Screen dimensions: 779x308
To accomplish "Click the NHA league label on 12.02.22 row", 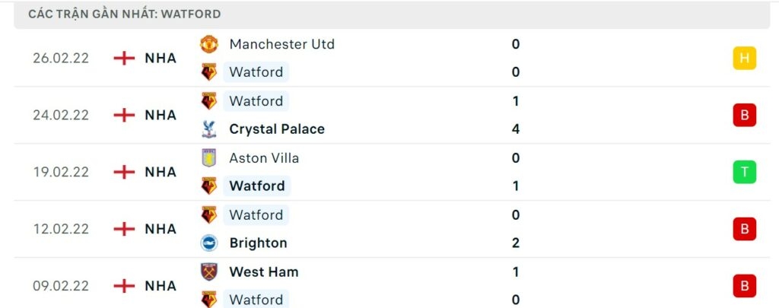I will 161,229.
